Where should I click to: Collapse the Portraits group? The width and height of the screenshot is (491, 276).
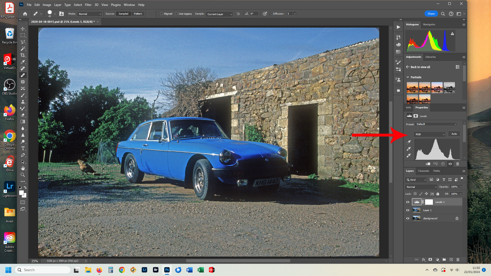[408, 77]
